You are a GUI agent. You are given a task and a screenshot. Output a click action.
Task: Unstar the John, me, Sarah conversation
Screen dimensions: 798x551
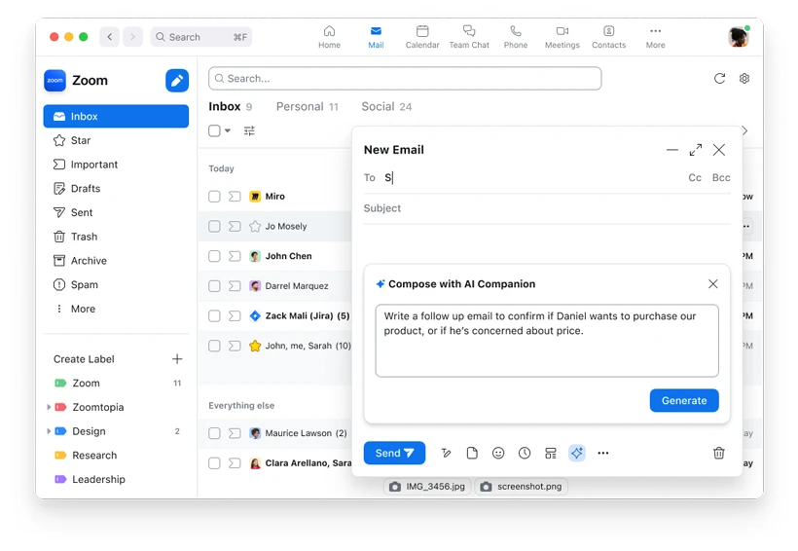255,346
